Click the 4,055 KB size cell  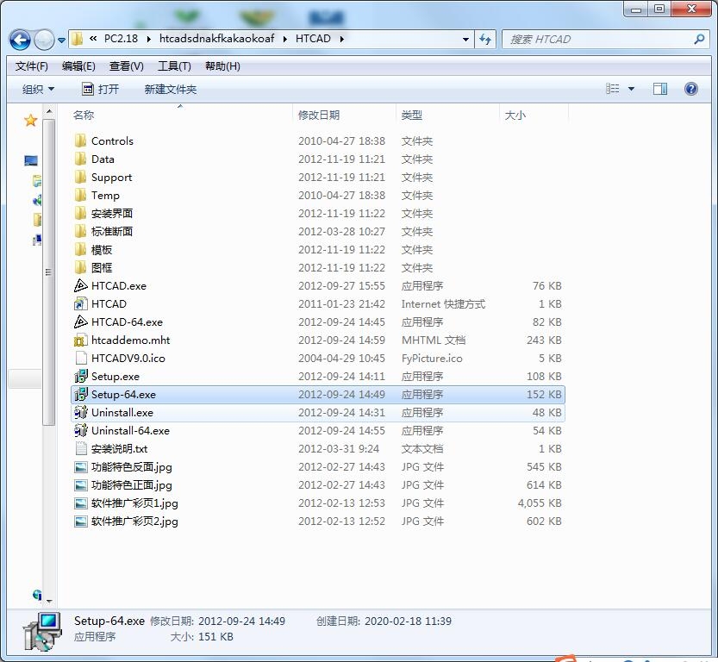(x=540, y=503)
